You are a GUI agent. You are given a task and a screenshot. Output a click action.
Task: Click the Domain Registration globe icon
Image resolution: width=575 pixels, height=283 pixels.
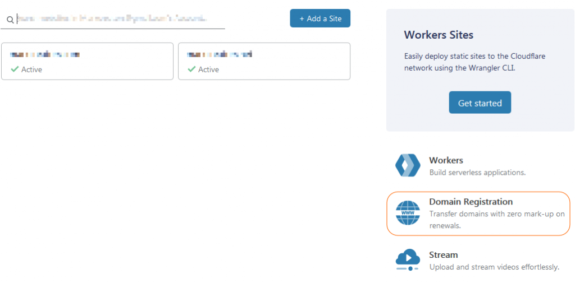tap(408, 213)
